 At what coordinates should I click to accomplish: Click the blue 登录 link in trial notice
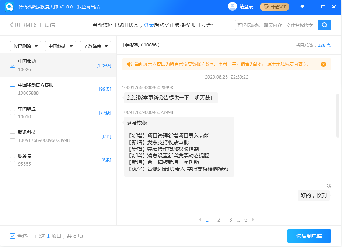click(x=149, y=25)
